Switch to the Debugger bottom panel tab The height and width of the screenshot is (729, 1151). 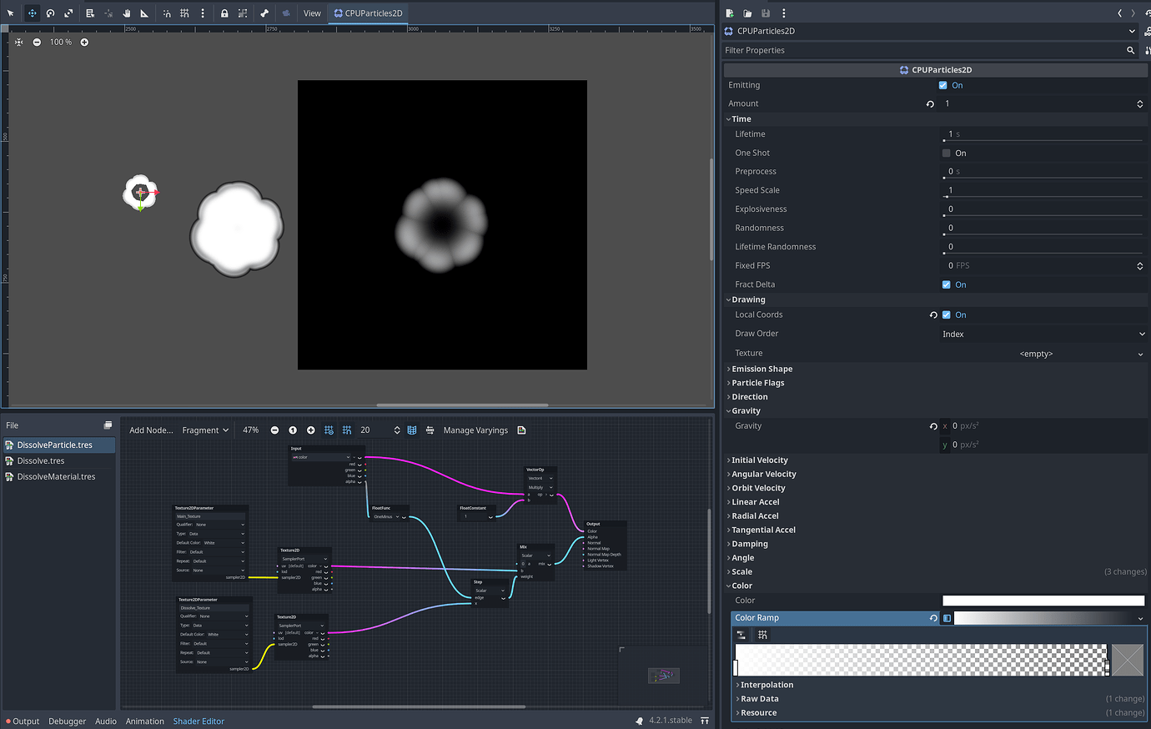click(67, 721)
